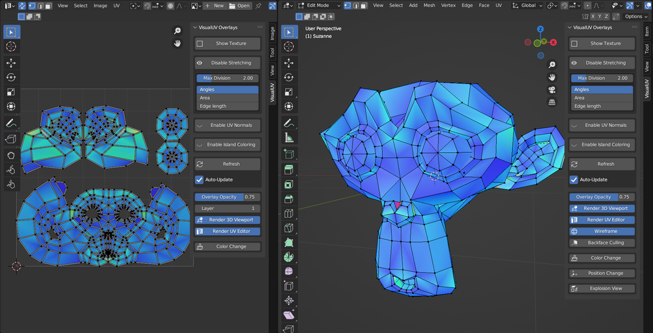Switch to the Image sidebar tab in the UV Editor

(x=272, y=33)
